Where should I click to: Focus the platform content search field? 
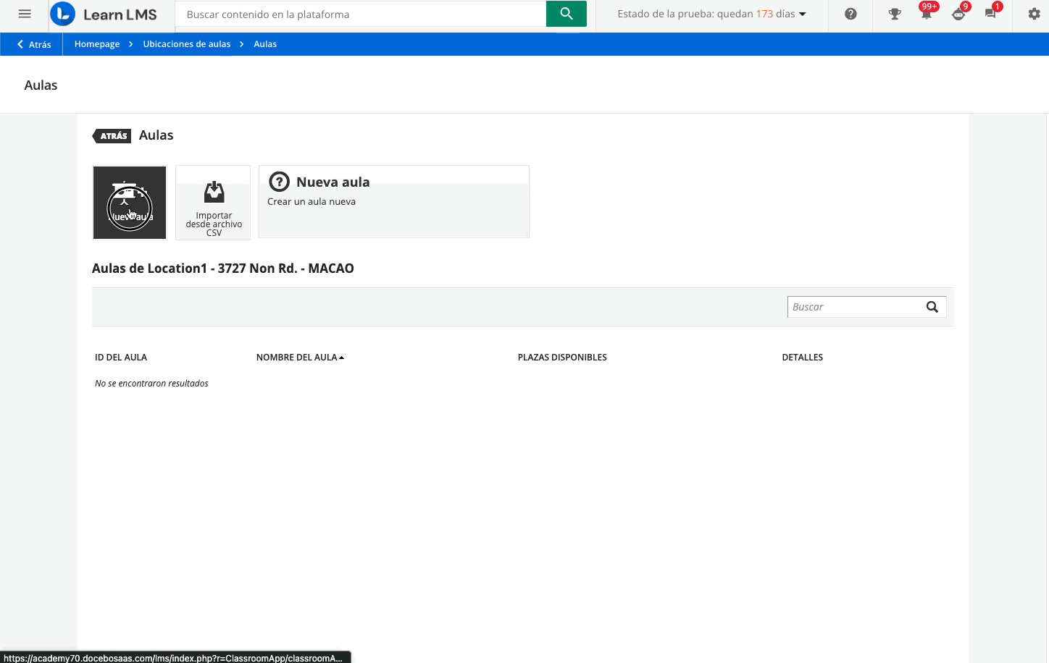tap(361, 14)
